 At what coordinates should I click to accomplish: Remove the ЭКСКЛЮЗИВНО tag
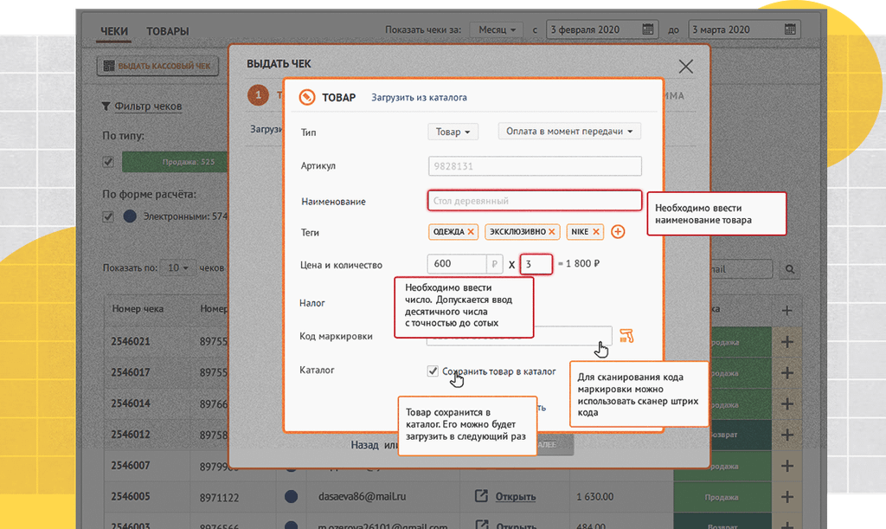point(553,232)
